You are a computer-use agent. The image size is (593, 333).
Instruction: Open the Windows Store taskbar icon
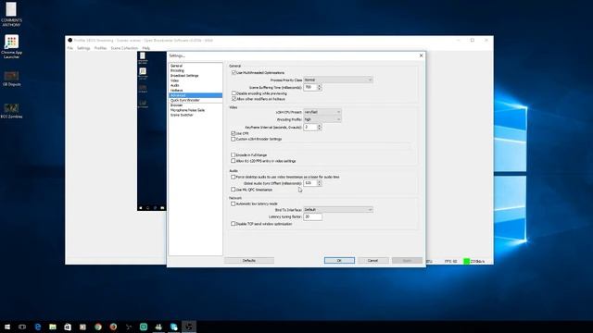(x=68, y=327)
